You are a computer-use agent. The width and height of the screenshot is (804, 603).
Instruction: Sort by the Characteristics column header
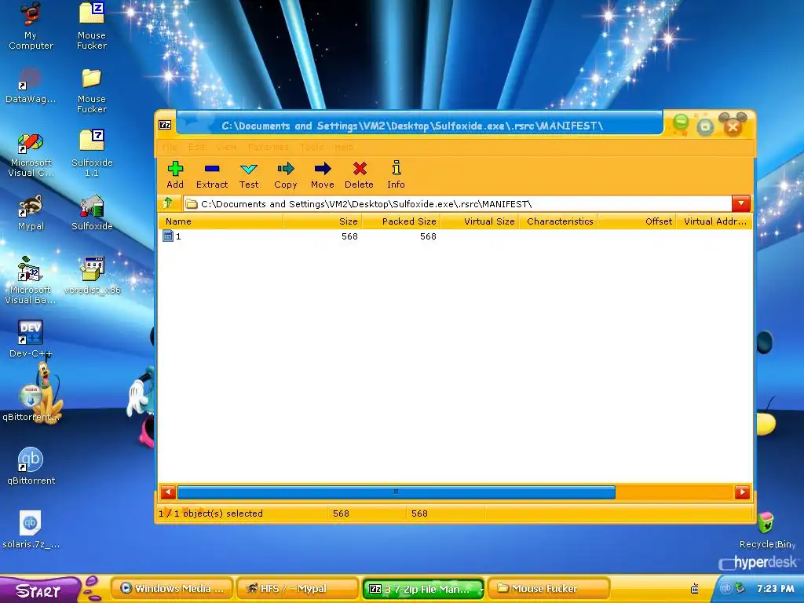coord(559,221)
